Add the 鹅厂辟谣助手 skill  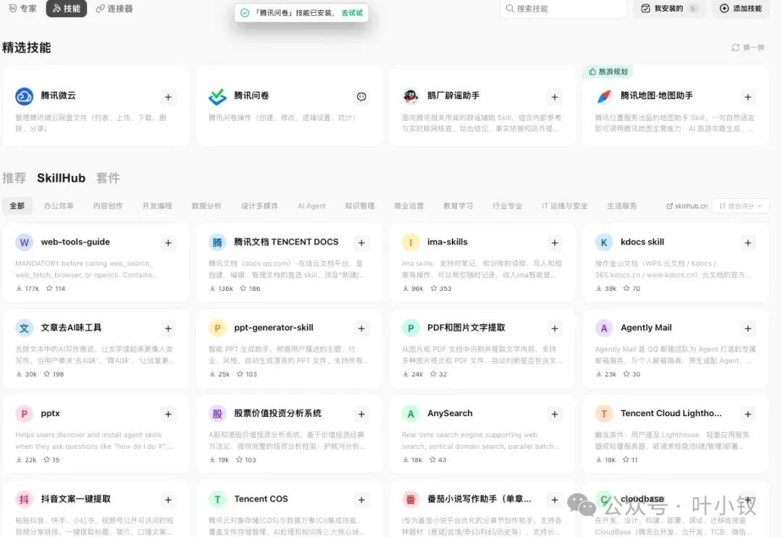coord(555,97)
